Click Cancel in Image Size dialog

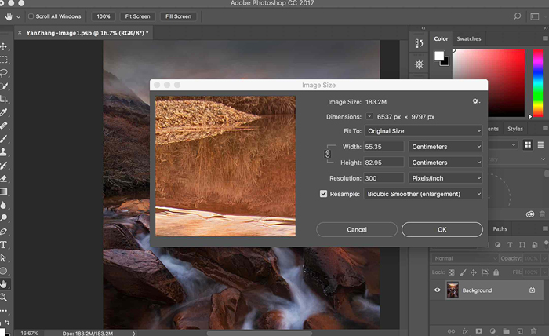(357, 229)
